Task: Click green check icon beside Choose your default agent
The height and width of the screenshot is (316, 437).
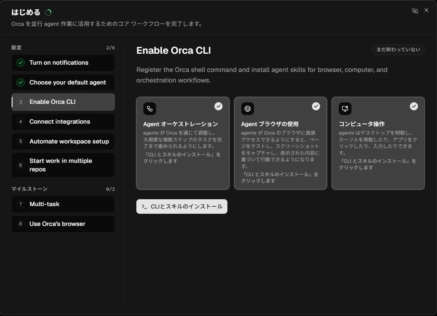Action: tap(21, 82)
